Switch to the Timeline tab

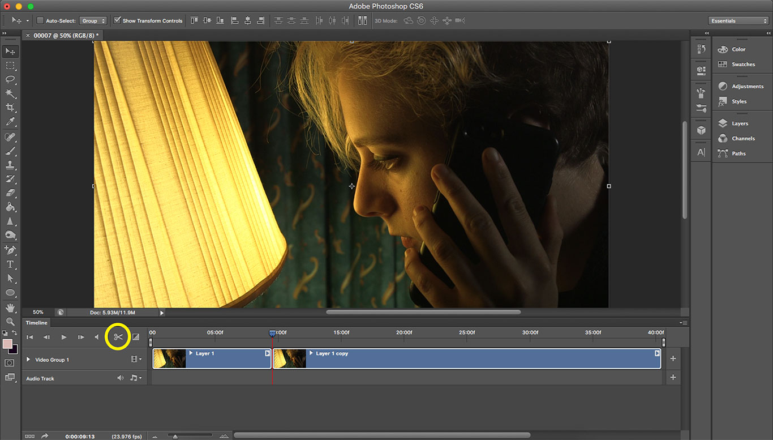[x=37, y=323]
